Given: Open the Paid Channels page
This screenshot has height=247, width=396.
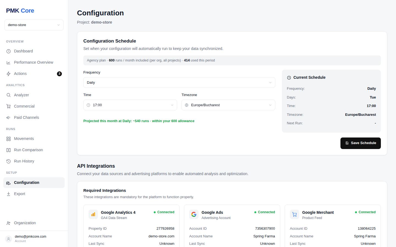Looking at the screenshot, I should pyautogui.click(x=34, y=118).
